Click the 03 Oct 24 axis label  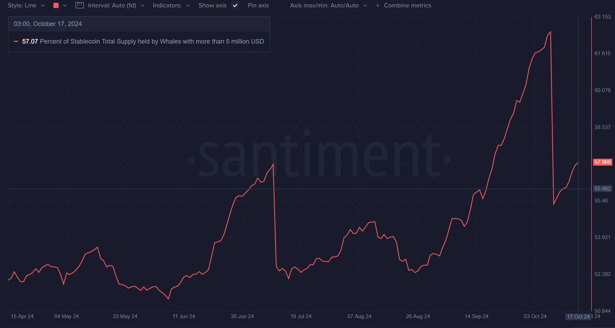point(535,316)
